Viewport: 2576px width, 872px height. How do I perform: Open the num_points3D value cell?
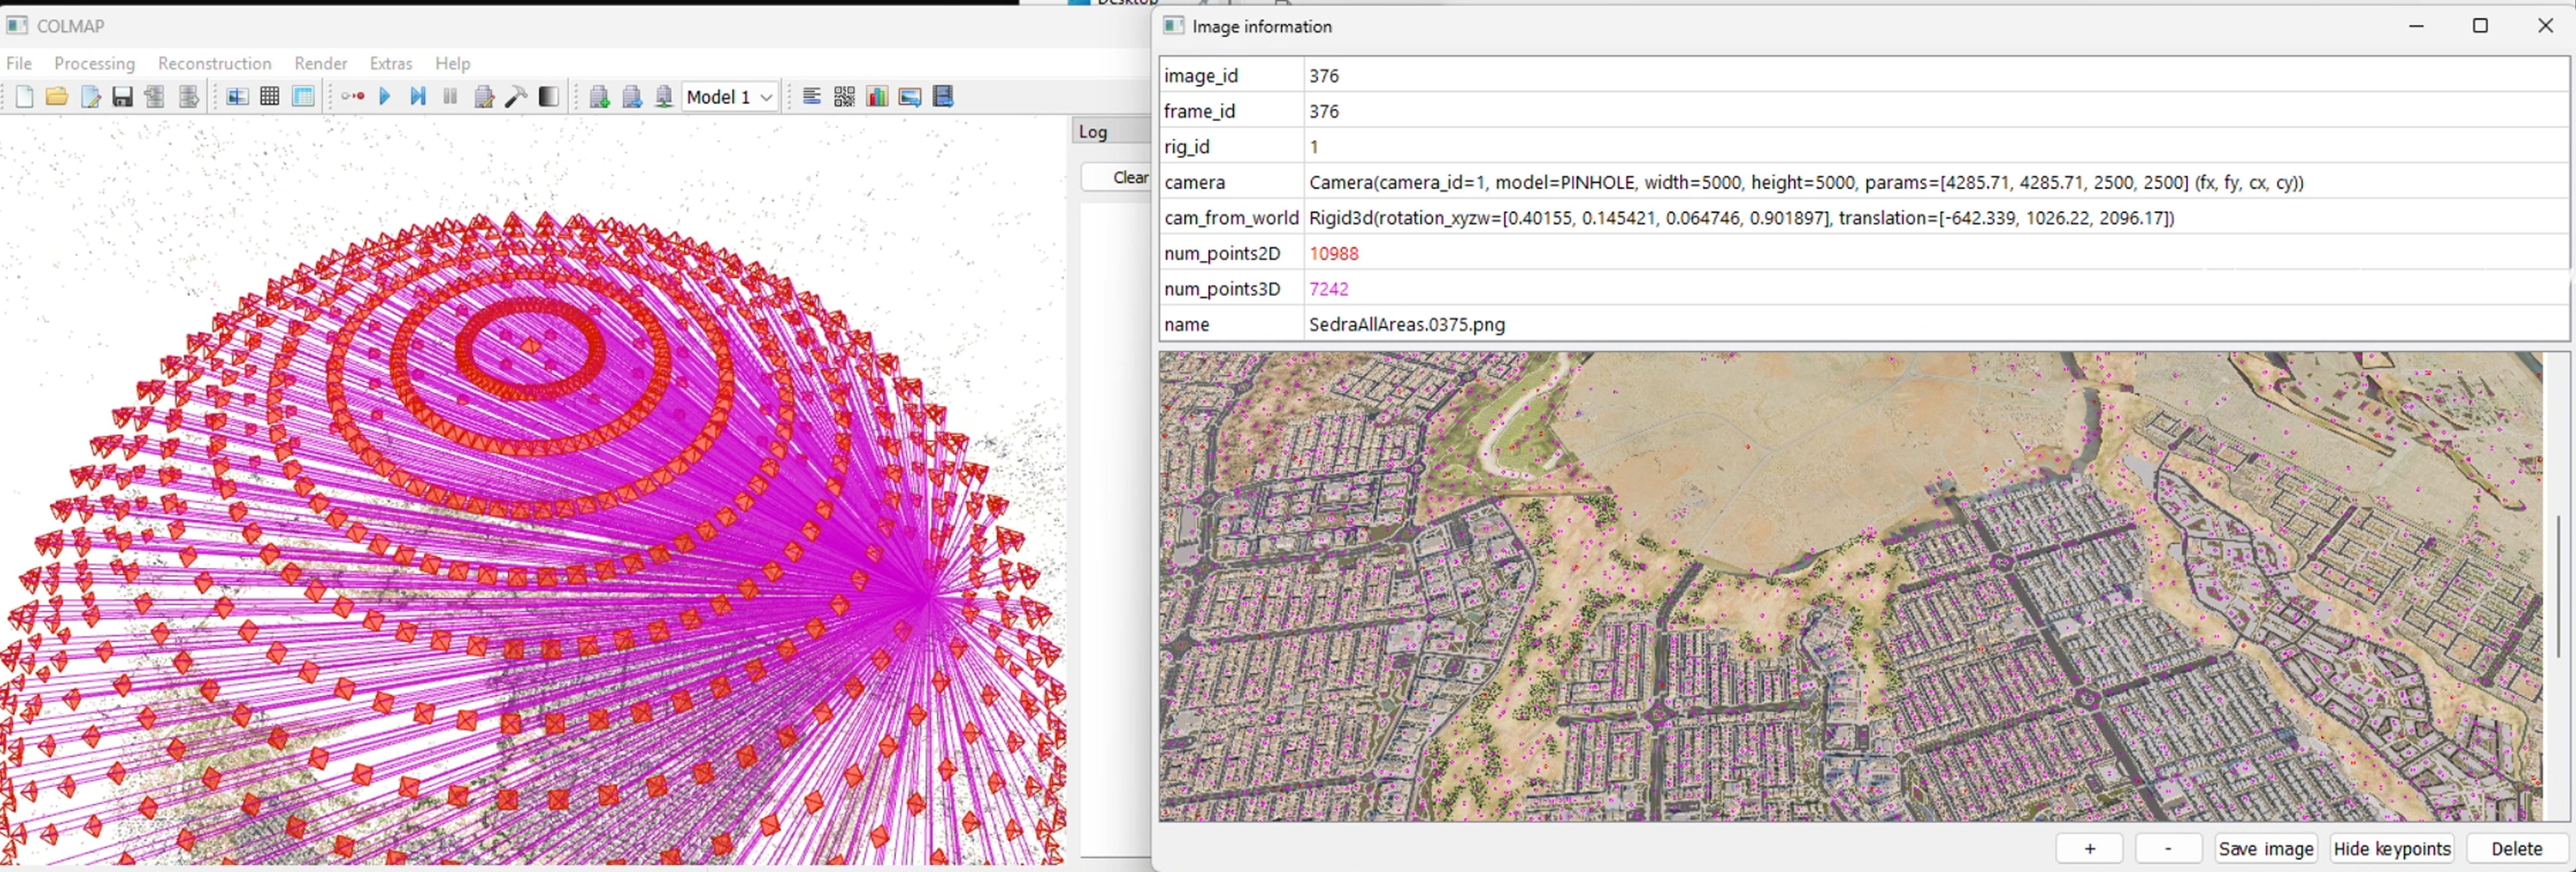point(1330,289)
